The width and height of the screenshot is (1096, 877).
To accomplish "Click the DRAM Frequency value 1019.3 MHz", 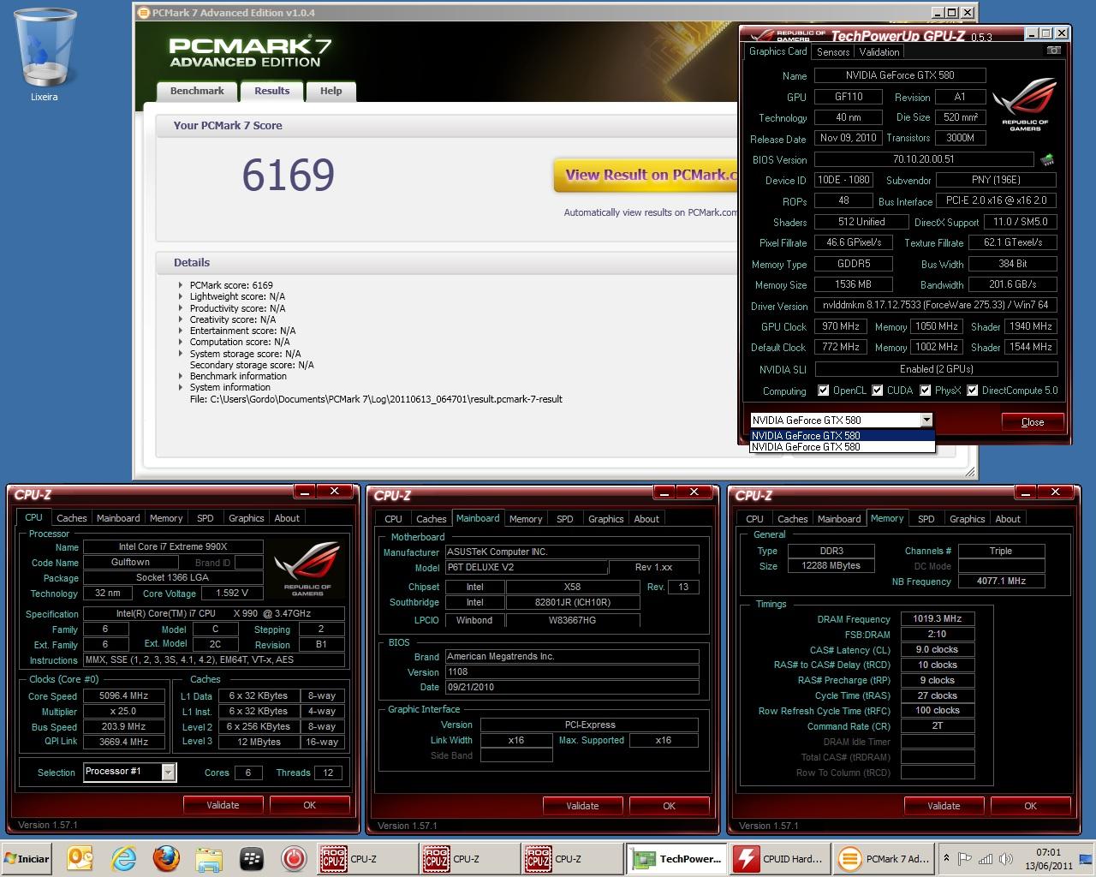I will pos(938,618).
